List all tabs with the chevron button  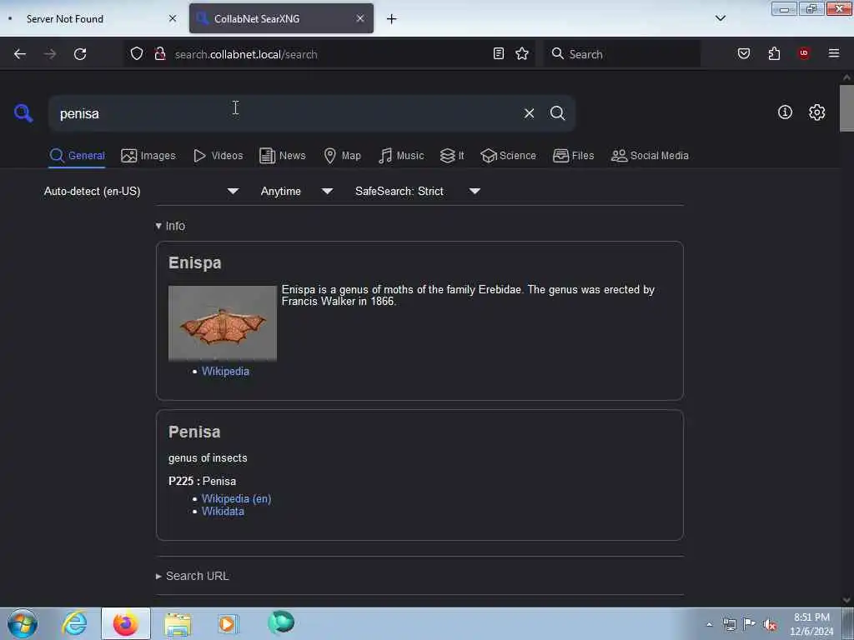[720, 18]
